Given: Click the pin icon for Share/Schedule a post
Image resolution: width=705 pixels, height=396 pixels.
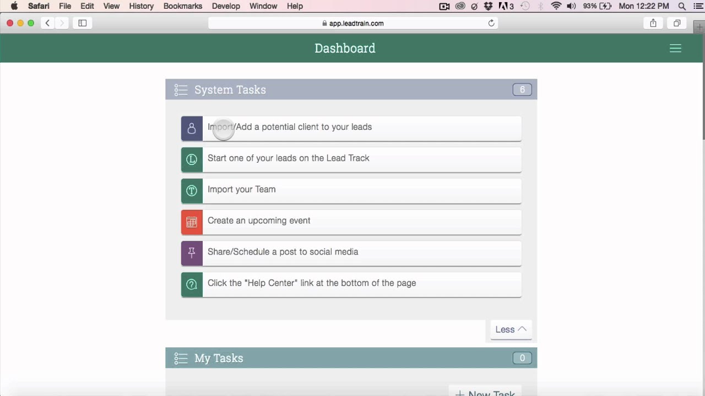Looking at the screenshot, I should (192, 254).
